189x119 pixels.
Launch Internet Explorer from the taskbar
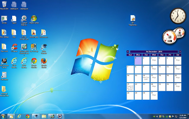pos(19,116)
